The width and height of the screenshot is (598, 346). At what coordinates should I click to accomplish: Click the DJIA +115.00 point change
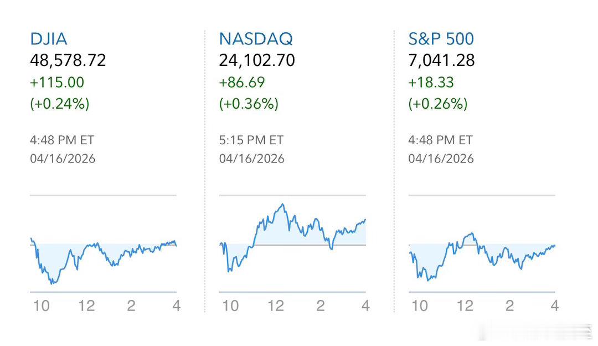coord(57,83)
